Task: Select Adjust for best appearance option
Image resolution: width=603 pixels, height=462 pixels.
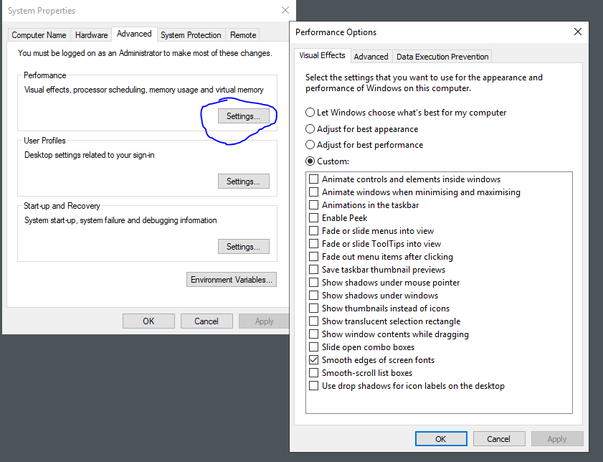Action: pyautogui.click(x=310, y=129)
